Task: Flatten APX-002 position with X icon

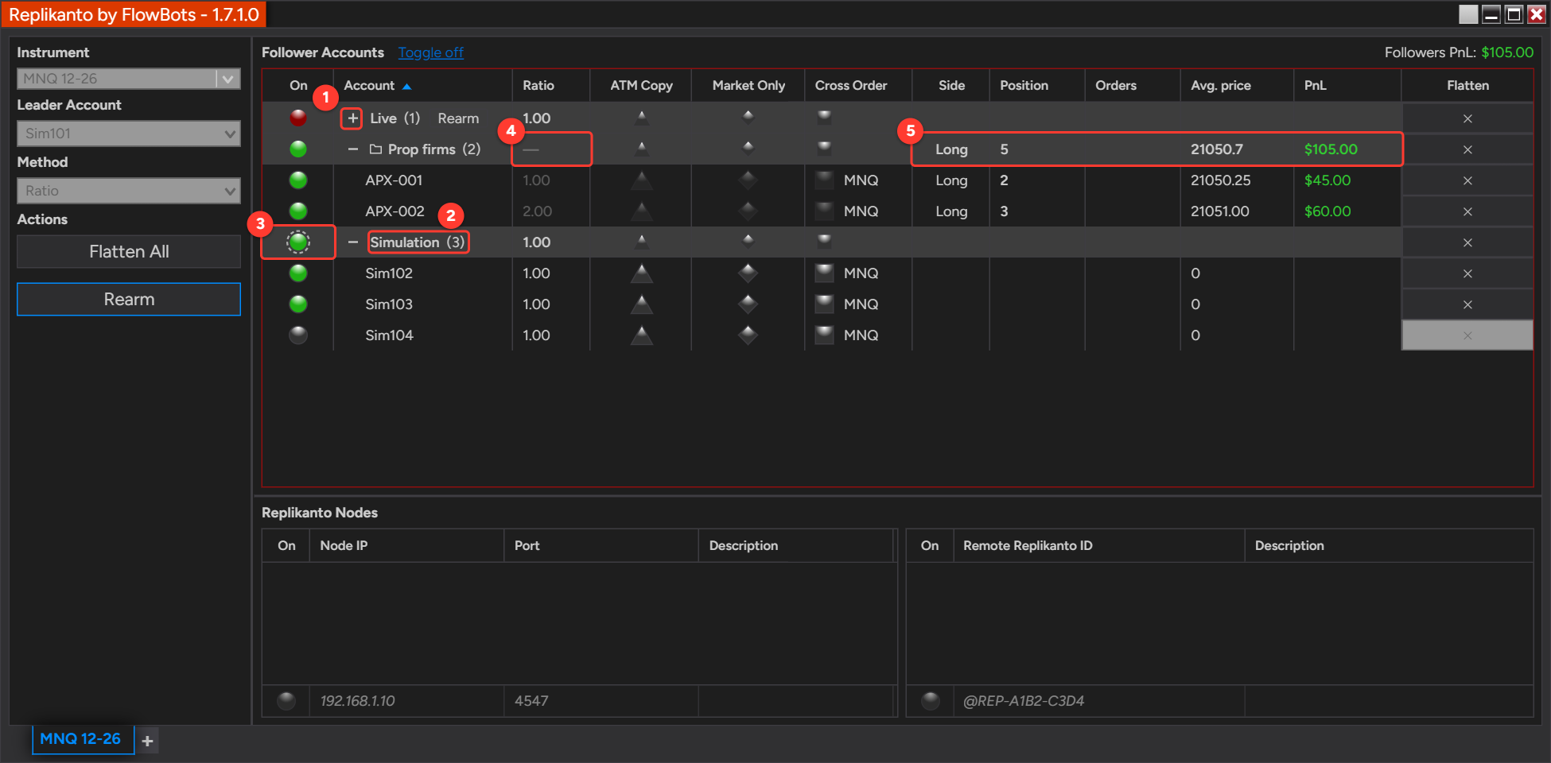Action: 1467,211
